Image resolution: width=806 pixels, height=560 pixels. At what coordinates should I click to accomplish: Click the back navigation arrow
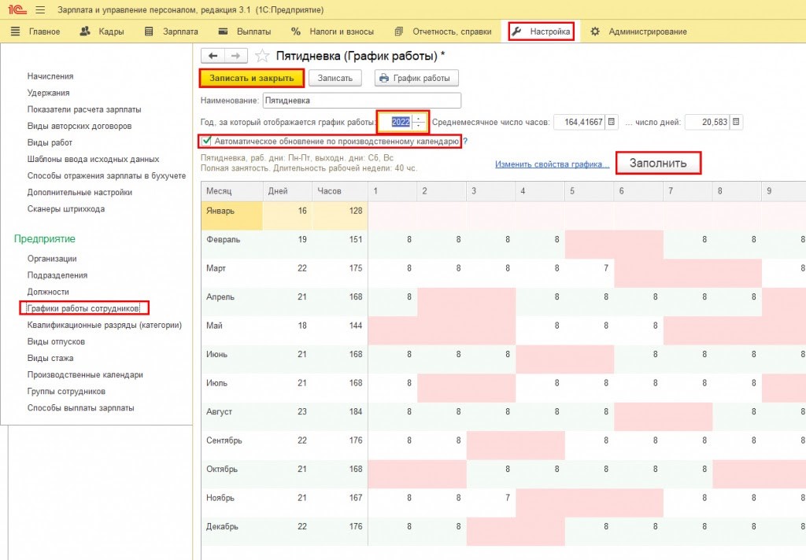click(213, 56)
